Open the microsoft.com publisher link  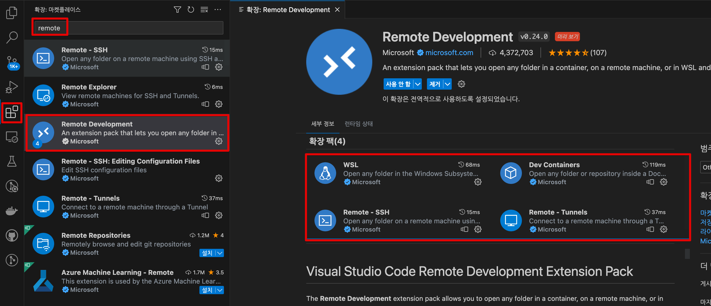(449, 53)
